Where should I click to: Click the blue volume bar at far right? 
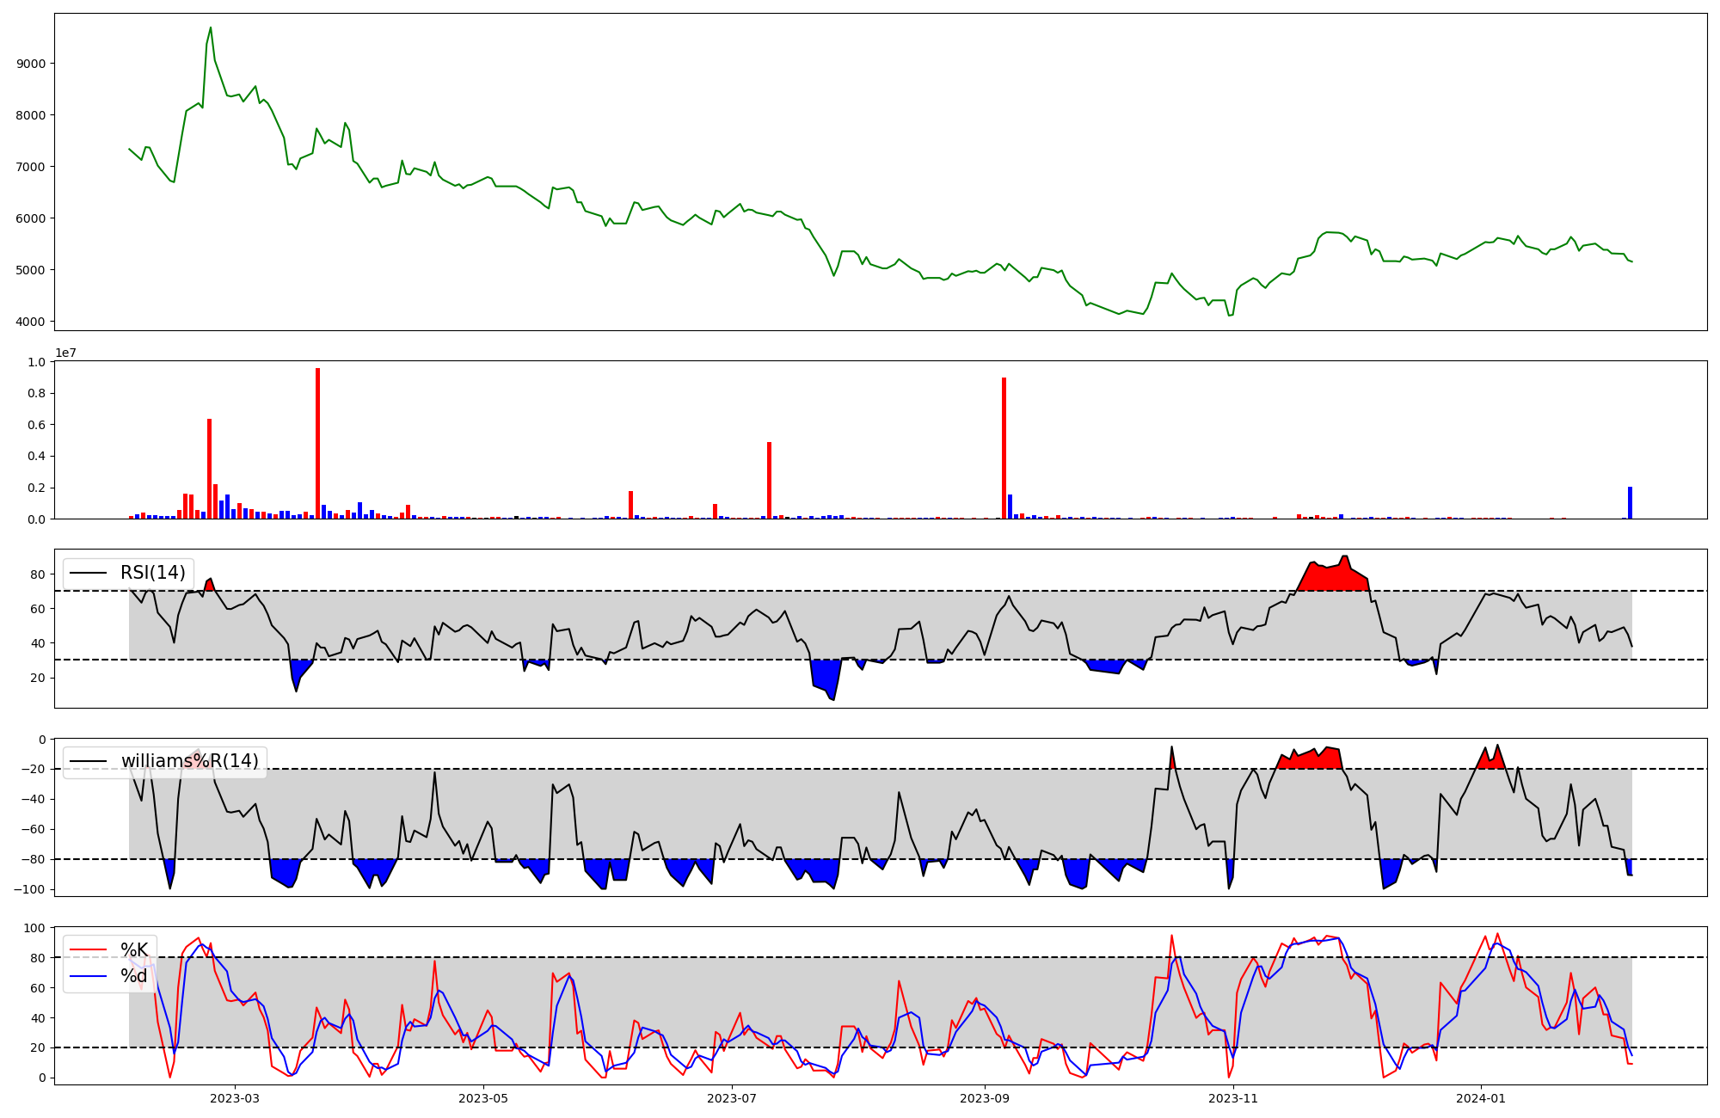(x=1630, y=503)
